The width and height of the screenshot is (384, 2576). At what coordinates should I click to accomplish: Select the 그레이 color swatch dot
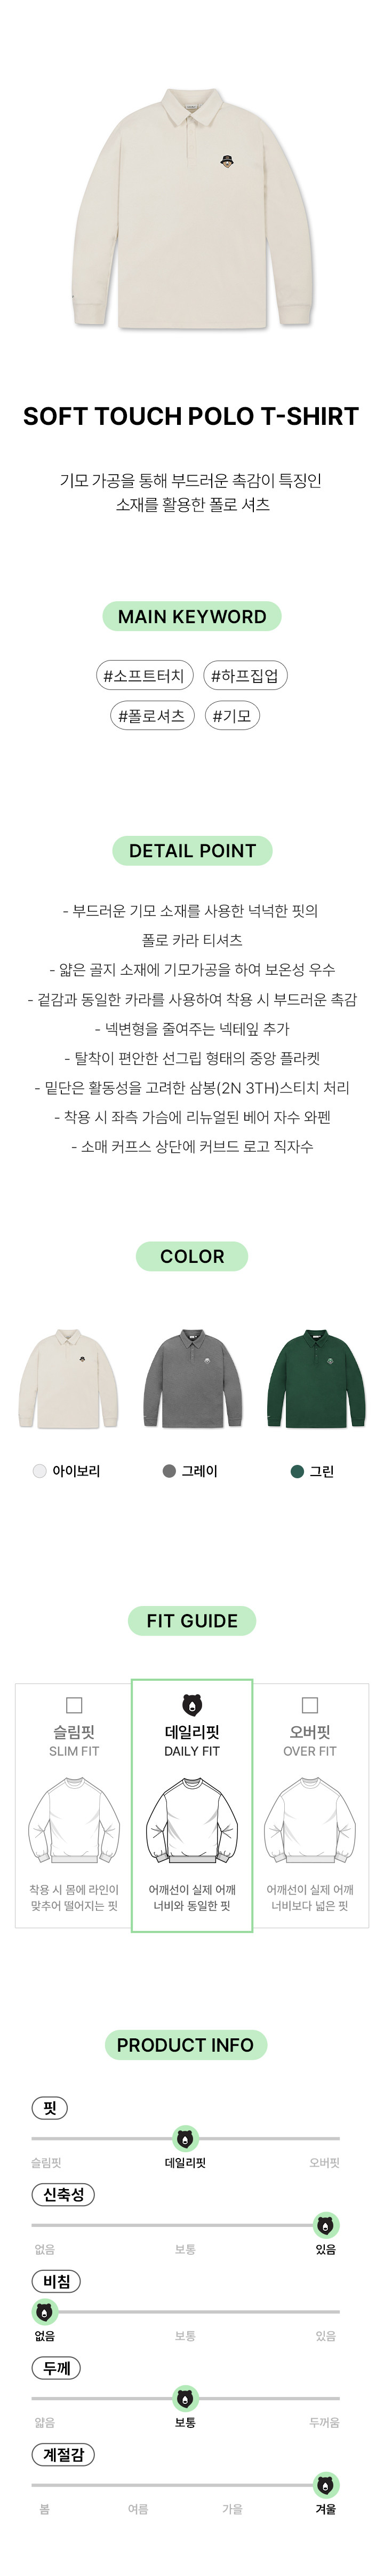coord(170,1471)
